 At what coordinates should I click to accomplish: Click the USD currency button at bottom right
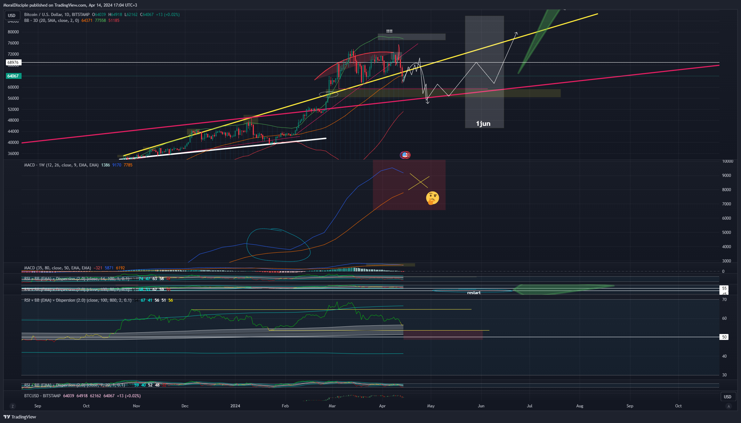(727, 397)
